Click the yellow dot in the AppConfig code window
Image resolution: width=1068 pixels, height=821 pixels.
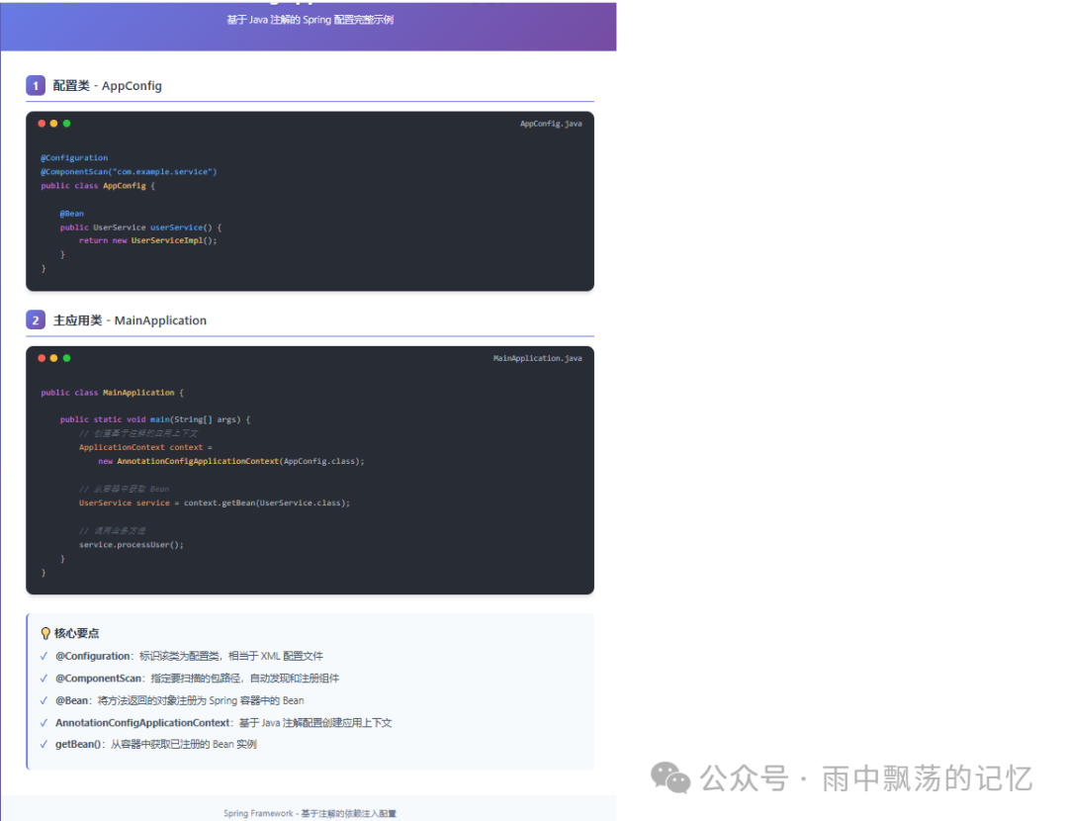pos(52,123)
